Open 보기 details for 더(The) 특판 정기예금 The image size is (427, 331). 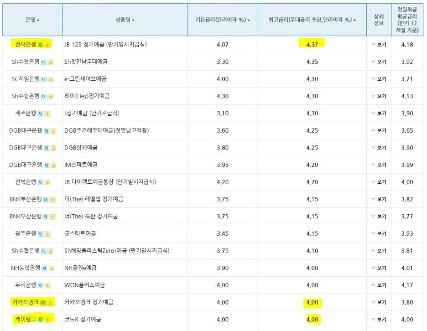pos(379,217)
